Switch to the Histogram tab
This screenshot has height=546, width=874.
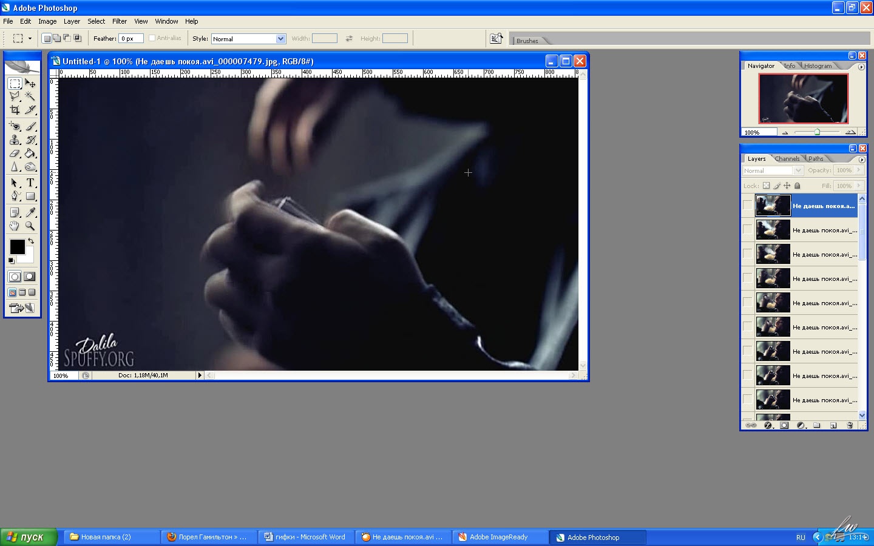[x=818, y=66]
